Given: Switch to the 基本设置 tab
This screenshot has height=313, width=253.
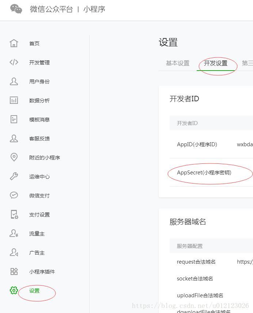Looking at the screenshot, I should [178, 63].
